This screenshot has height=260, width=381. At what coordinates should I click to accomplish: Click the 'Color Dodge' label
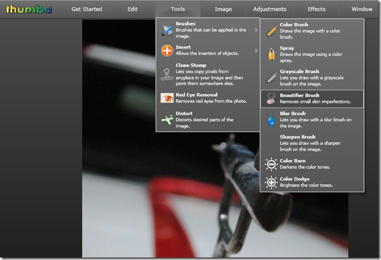(295, 179)
